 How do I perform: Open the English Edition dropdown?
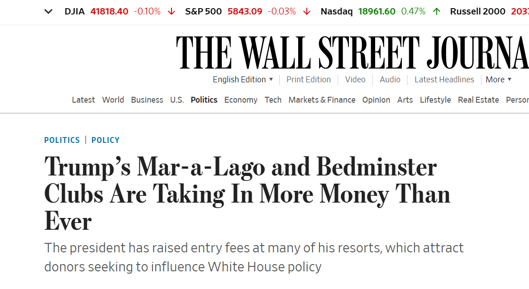click(x=243, y=80)
